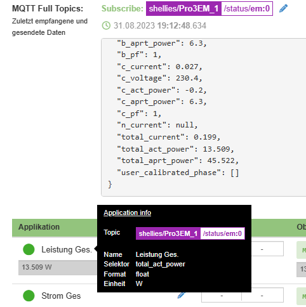Click the 13.509 W value field
The width and height of the screenshot is (306, 307).
click(x=58, y=267)
